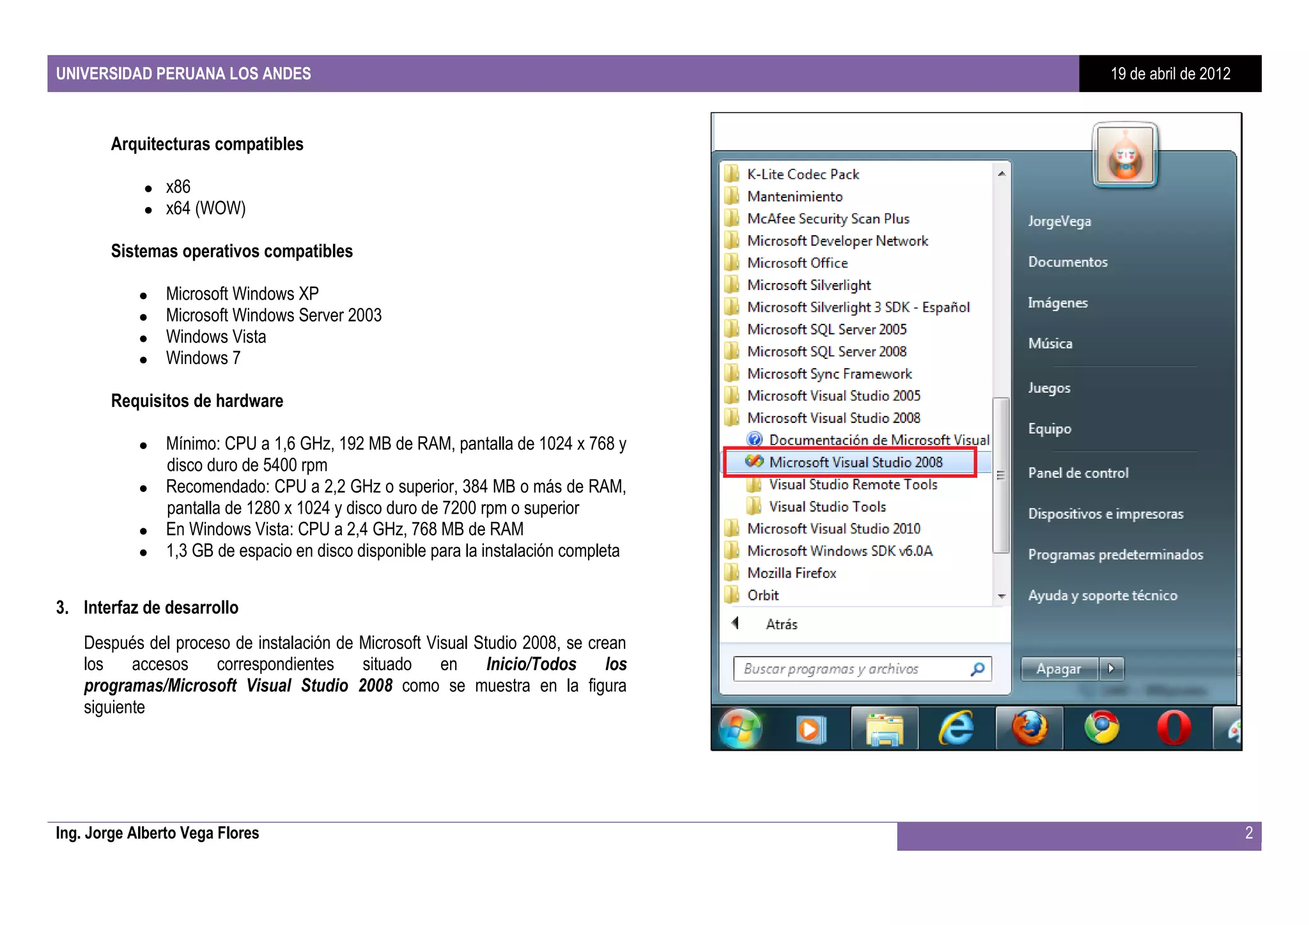The image size is (1309, 925).
Task: Open Opera browser taskbar icon
Action: click(x=1174, y=728)
